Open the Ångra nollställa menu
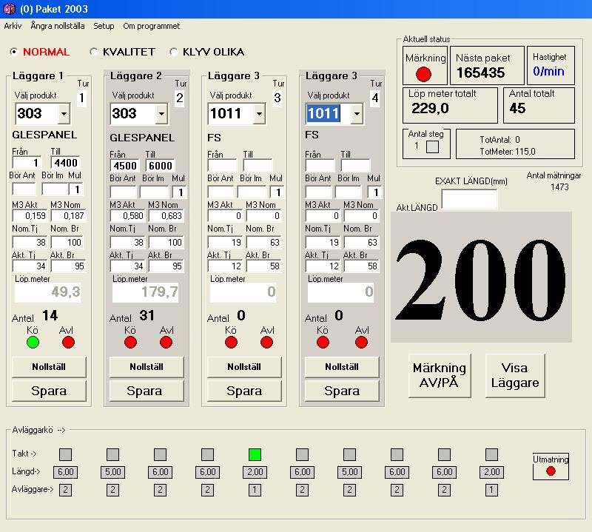The width and height of the screenshot is (592, 532). [58, 26]
